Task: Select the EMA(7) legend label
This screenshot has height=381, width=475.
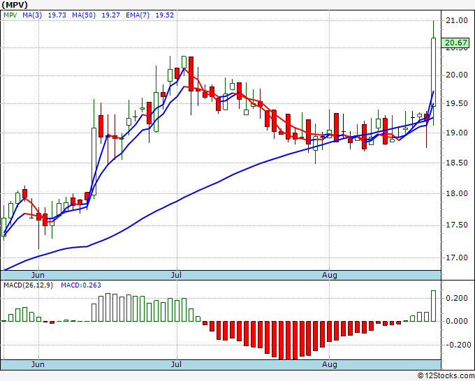Action: point(138,15)
